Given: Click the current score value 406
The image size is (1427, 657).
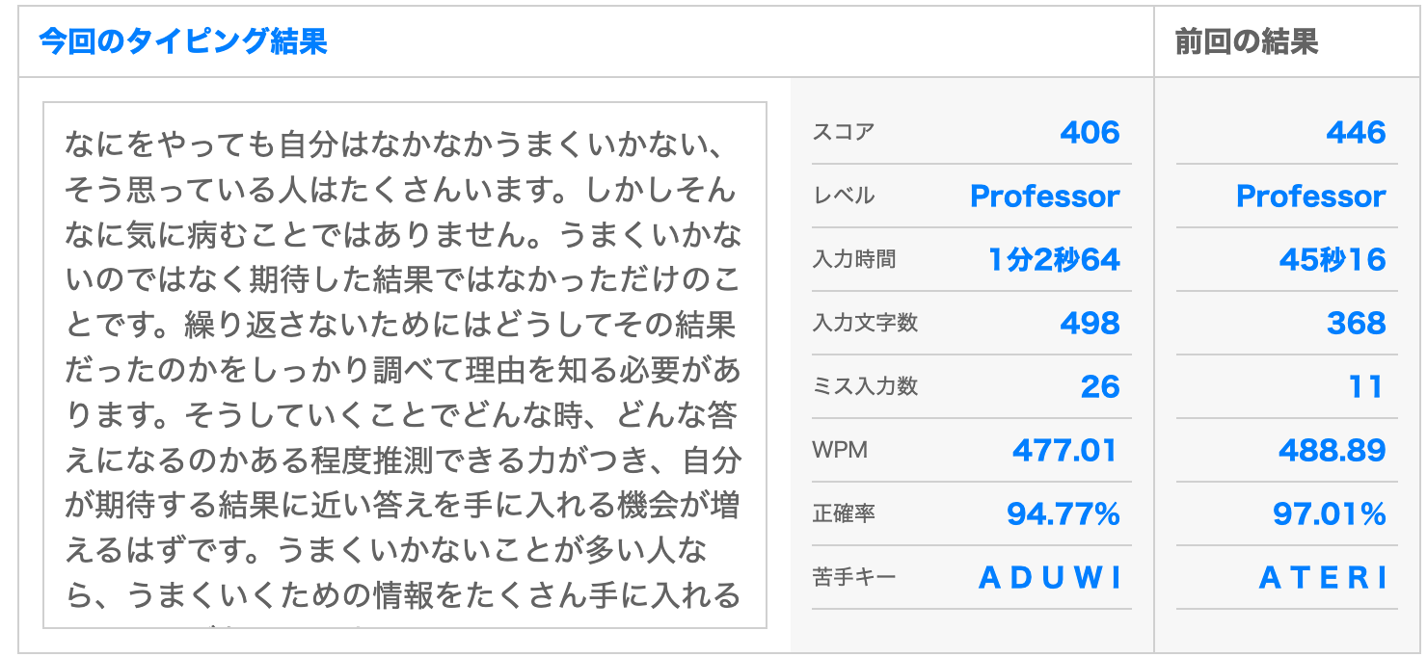Looking at the screenshot, I should (x=1090, y=132).
